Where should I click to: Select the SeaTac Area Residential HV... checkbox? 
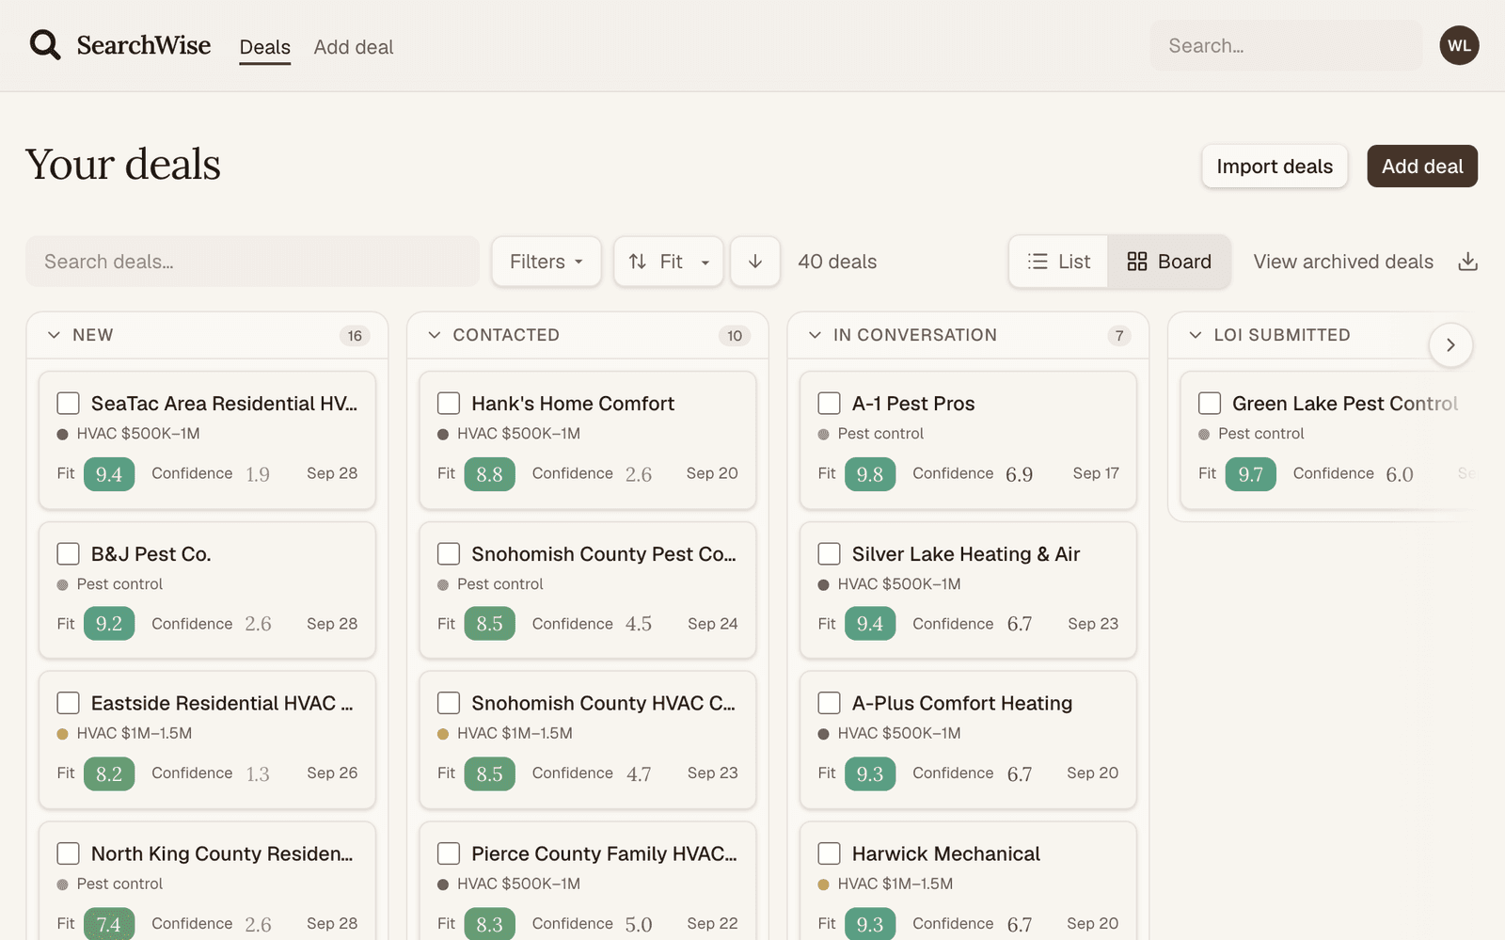tap(68, 404)
